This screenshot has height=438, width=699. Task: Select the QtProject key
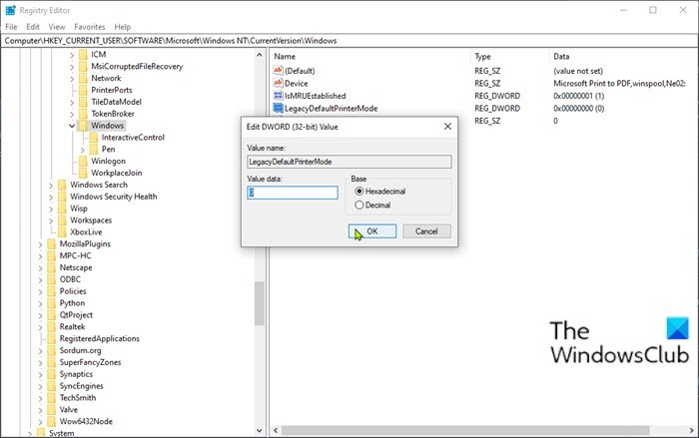click(x=76, y=314)
